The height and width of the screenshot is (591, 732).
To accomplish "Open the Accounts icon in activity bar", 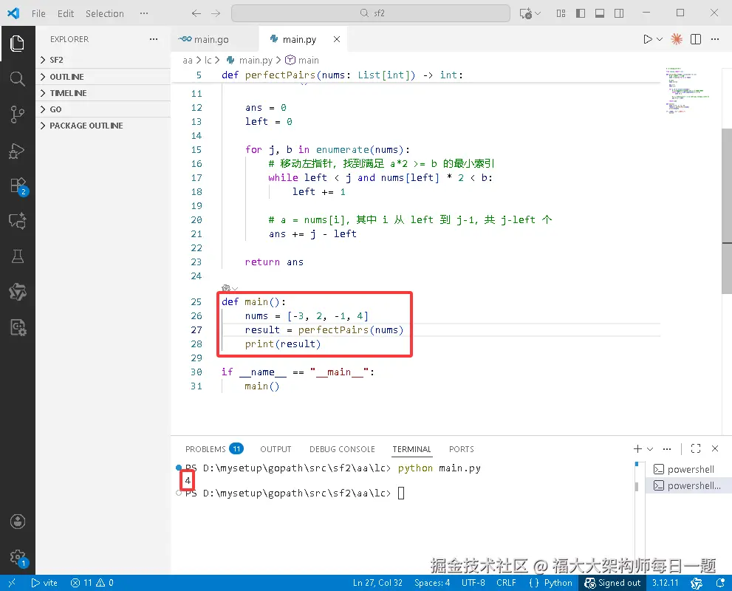I will tap(17, 521).
